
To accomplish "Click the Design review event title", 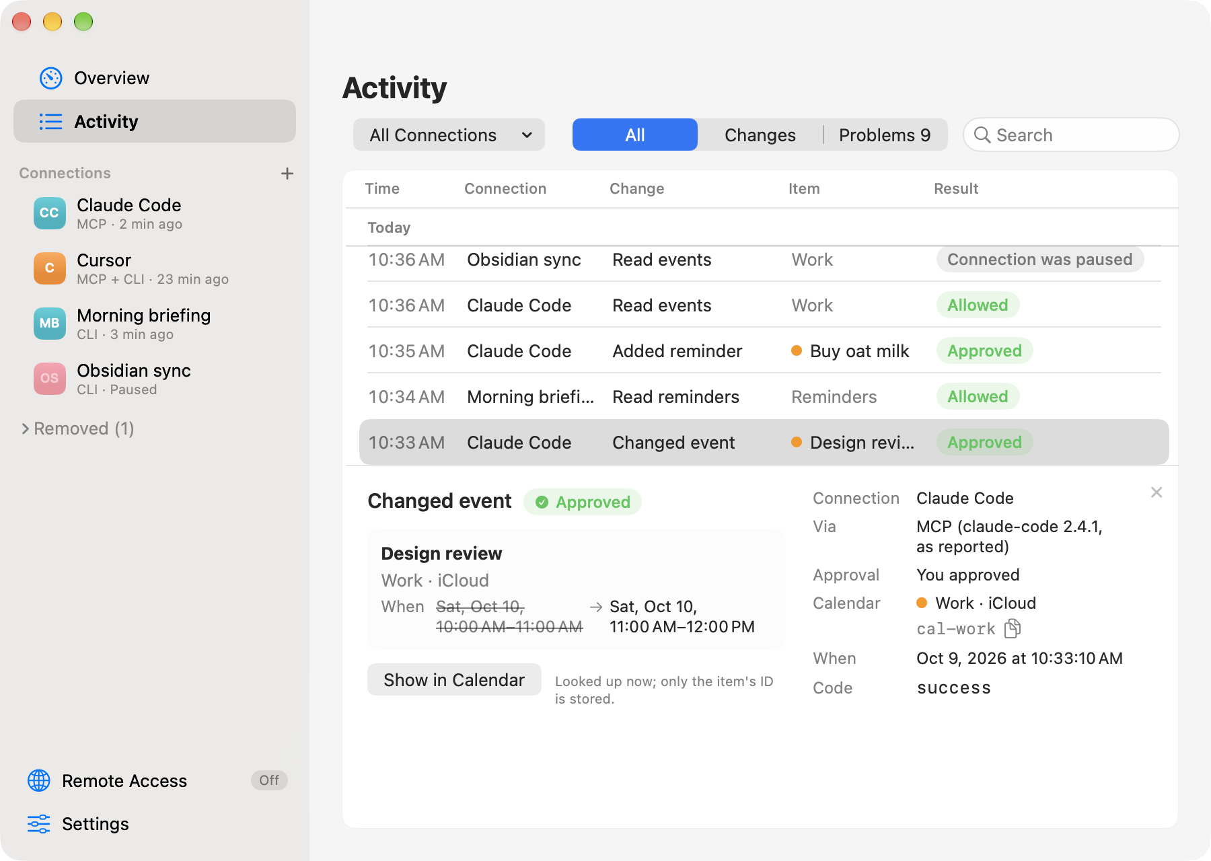I will pos(441,554).
